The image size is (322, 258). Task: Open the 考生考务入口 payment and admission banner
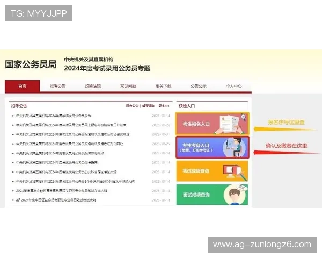tap(213, 147)
